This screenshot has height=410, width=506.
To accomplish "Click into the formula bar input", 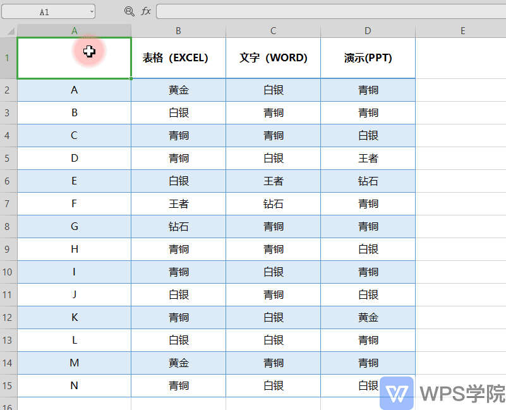I will point(331,11).
